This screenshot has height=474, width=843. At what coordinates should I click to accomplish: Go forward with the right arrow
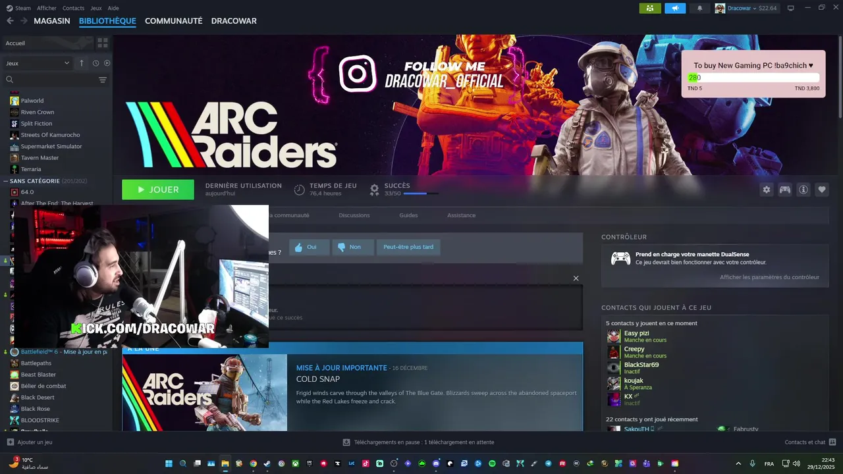coord(24,21)
